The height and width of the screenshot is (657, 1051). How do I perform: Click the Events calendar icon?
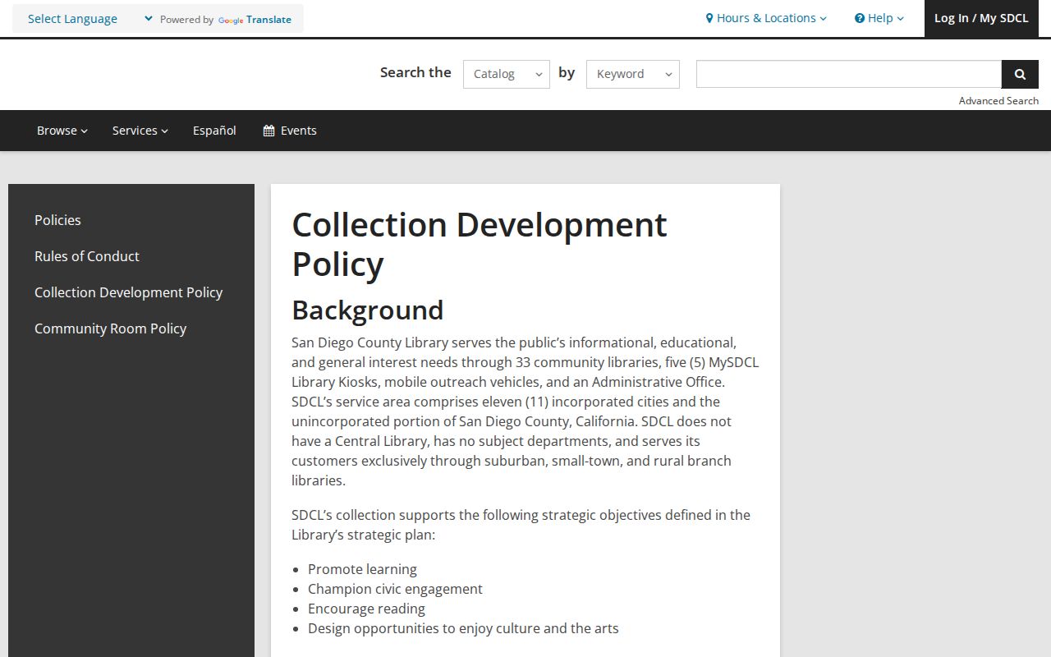(x=268, y=131)
